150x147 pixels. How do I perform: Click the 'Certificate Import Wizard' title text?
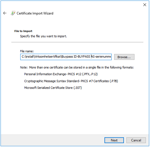coord(35,13)
